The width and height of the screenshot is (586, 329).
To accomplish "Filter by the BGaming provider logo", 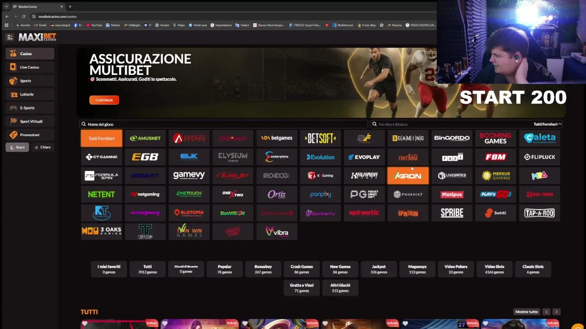I will 408,138.
